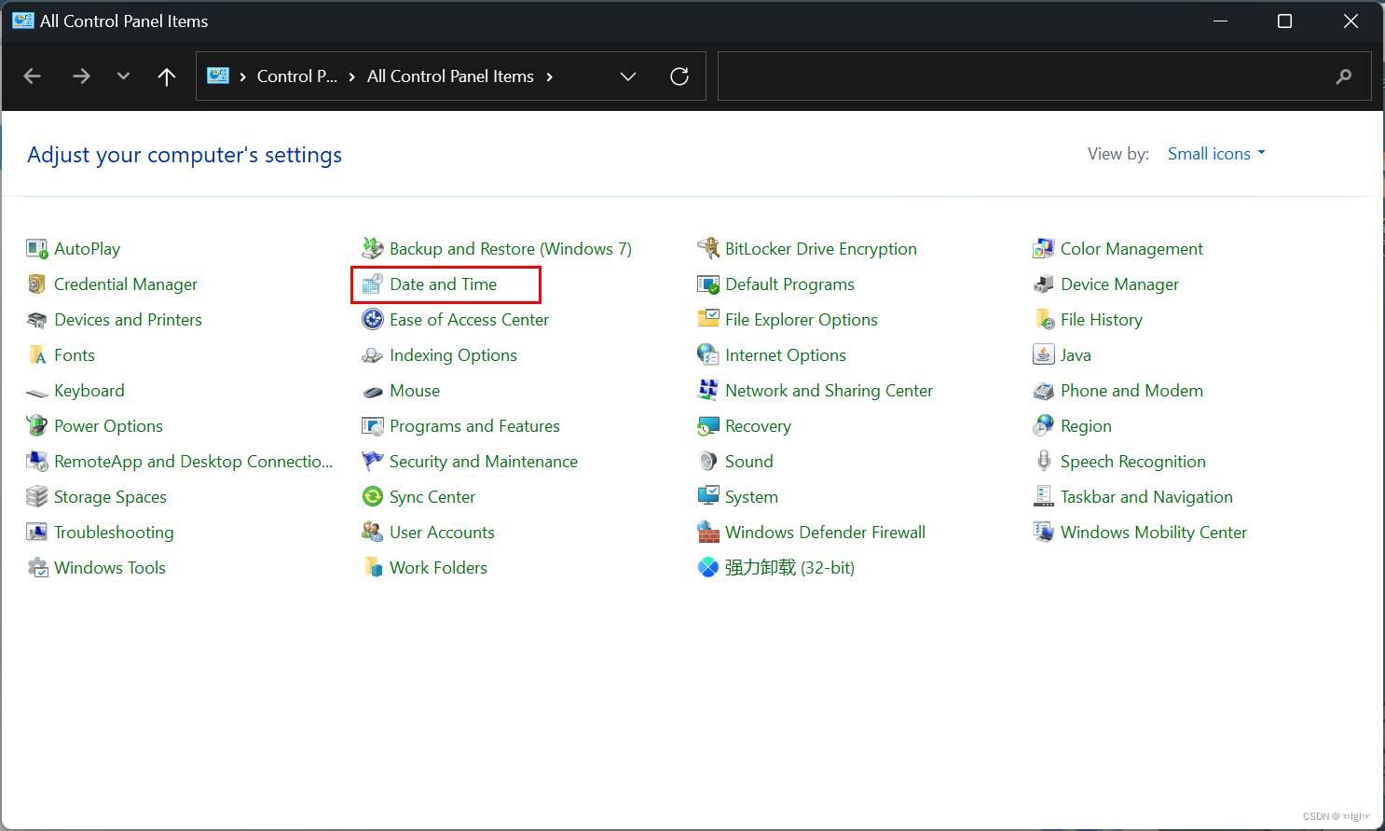
Task: Open the View by Small icons dropdown
Action: pos(1216,154)
